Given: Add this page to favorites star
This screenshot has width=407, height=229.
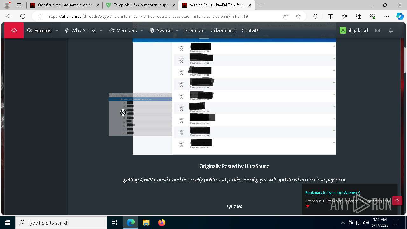Looking at the screenshot, I should pos(298,16).
